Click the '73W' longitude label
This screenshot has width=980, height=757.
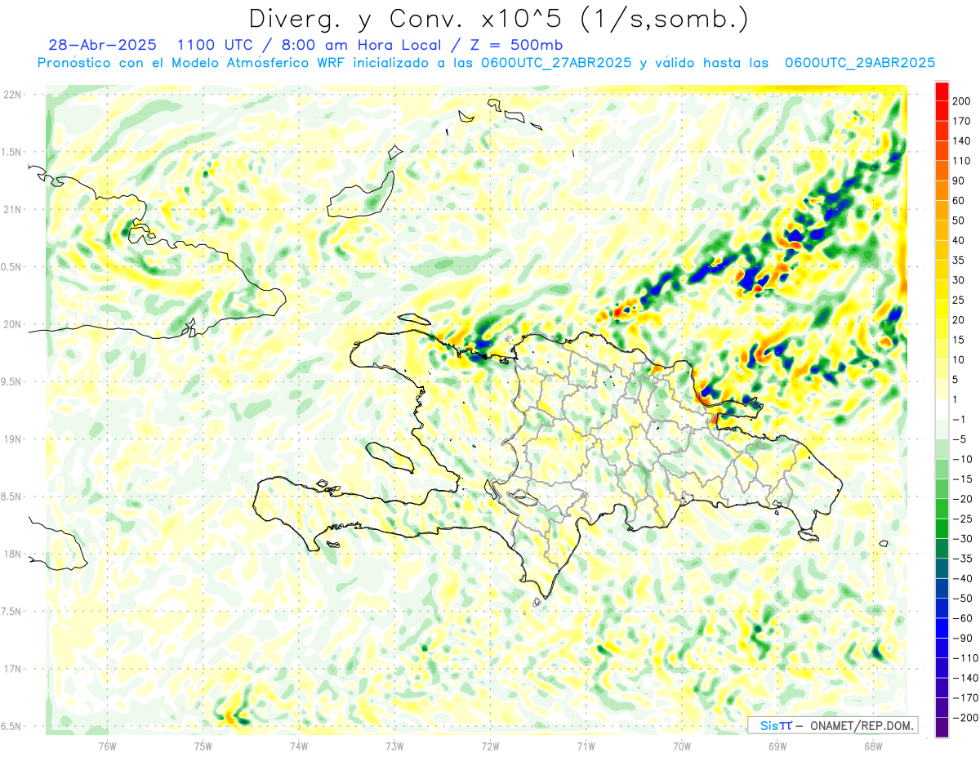pyautogui.click(x=394, y=746)
